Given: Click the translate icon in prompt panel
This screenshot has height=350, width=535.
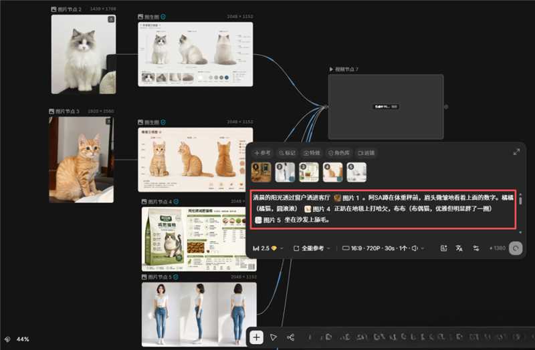Looking at the screenshot, I should (x=459, y=248).
